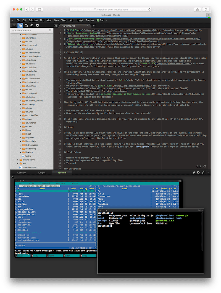Expand the ext.uploadfiles folder
Viewport: 221px width, 293px height.
click(20, 115)
